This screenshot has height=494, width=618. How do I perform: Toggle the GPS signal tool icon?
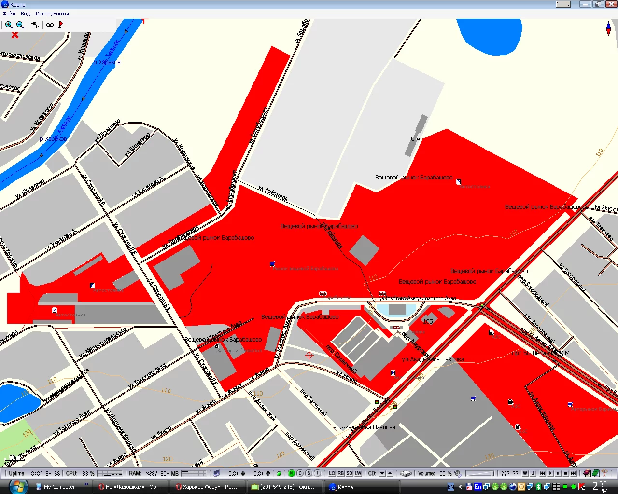35,25
